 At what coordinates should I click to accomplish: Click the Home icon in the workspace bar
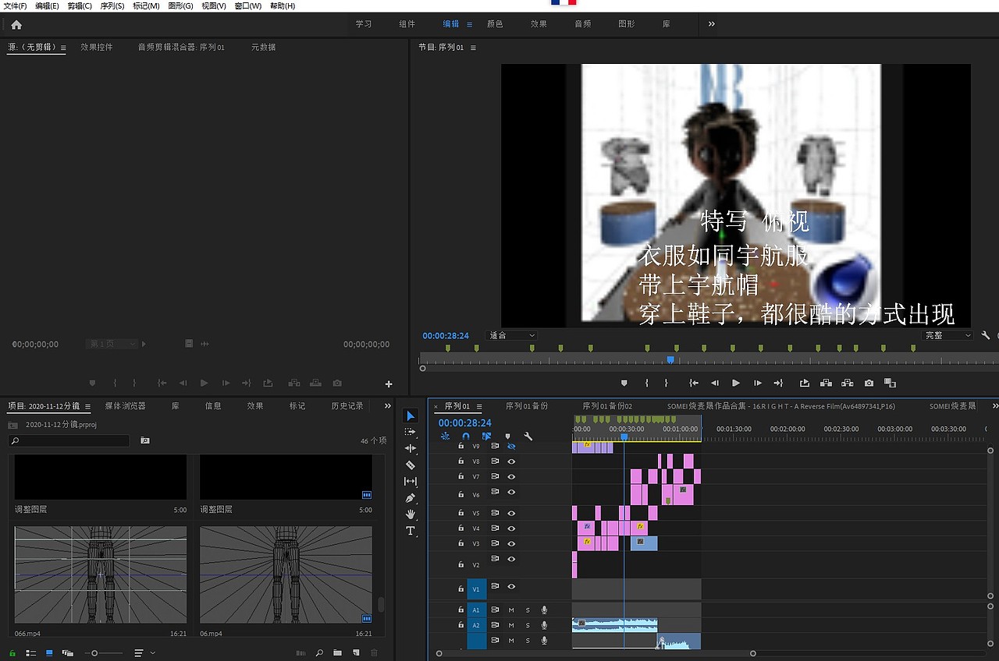tap(16, 24)
